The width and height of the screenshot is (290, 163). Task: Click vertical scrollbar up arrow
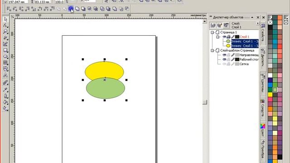pyautogui.click(x=204, y=21)
